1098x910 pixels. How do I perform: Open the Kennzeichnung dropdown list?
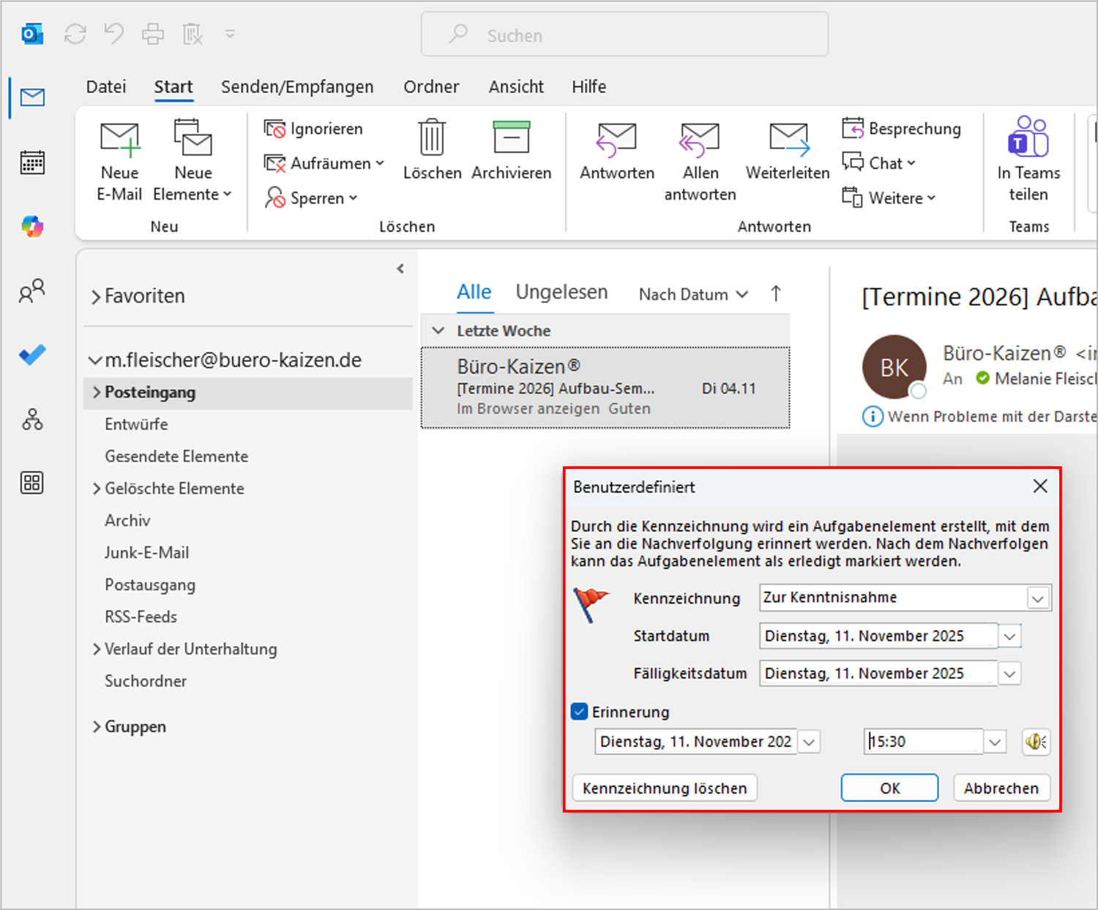[1037, 598]
